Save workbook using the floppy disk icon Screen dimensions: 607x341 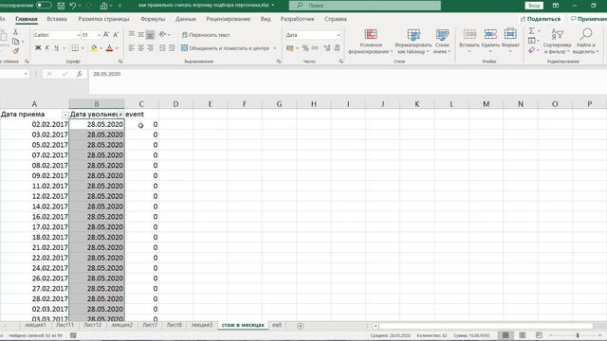(61, 6)
